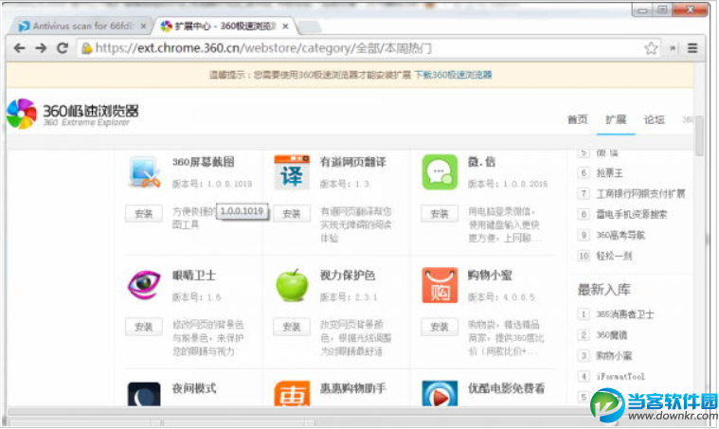Open the 惠惠购物助手 orange icon
The height and width of the screenshot is (429, 719).
coord(292,394)
